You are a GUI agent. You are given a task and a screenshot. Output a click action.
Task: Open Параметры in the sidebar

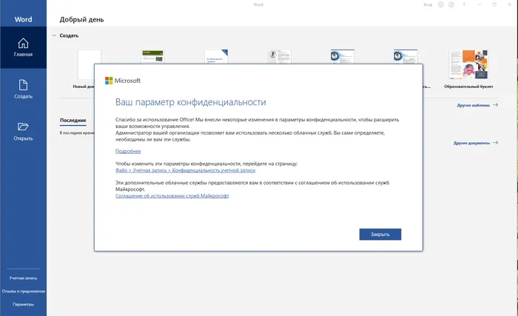(x=23, y=304)
